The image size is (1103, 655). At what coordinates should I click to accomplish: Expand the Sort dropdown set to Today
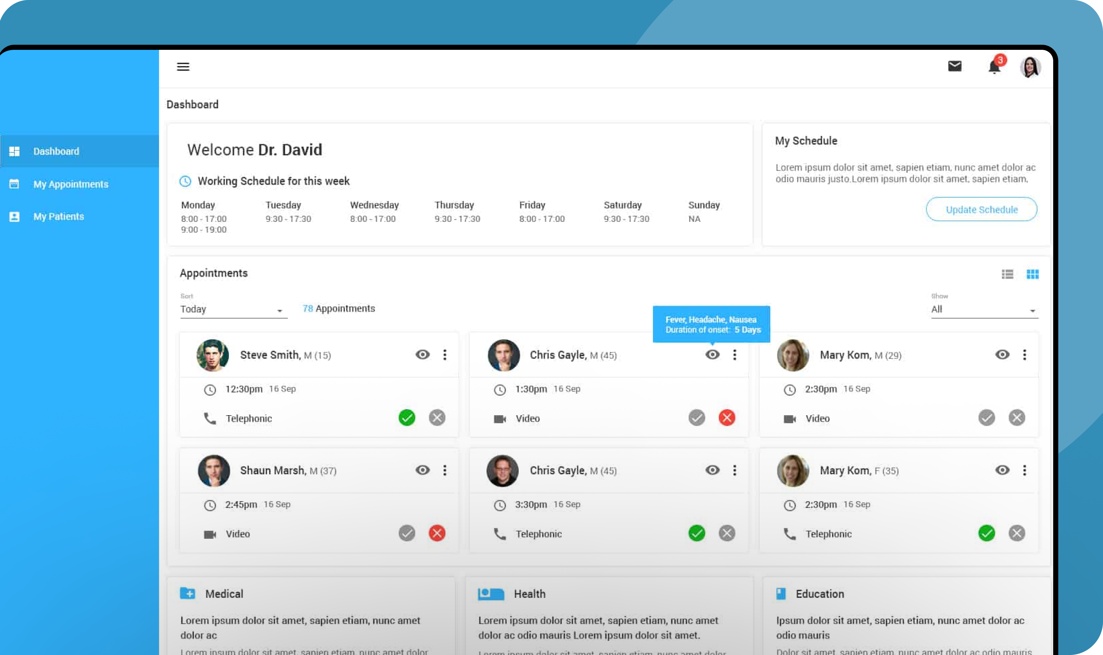(x=233, y=309)
